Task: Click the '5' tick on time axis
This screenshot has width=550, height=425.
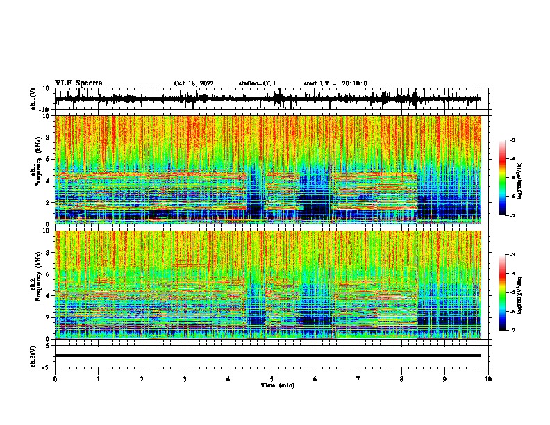Action: click(x=272, y=379)
